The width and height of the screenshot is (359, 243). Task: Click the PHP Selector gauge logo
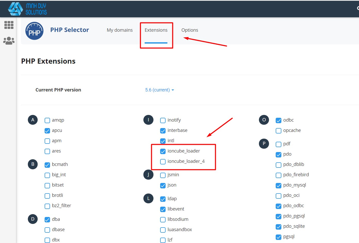click(34, 31)
